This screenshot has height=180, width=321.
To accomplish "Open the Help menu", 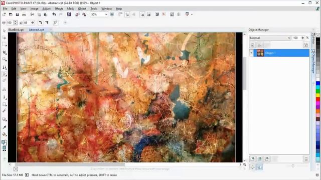I will click(119, 9).
